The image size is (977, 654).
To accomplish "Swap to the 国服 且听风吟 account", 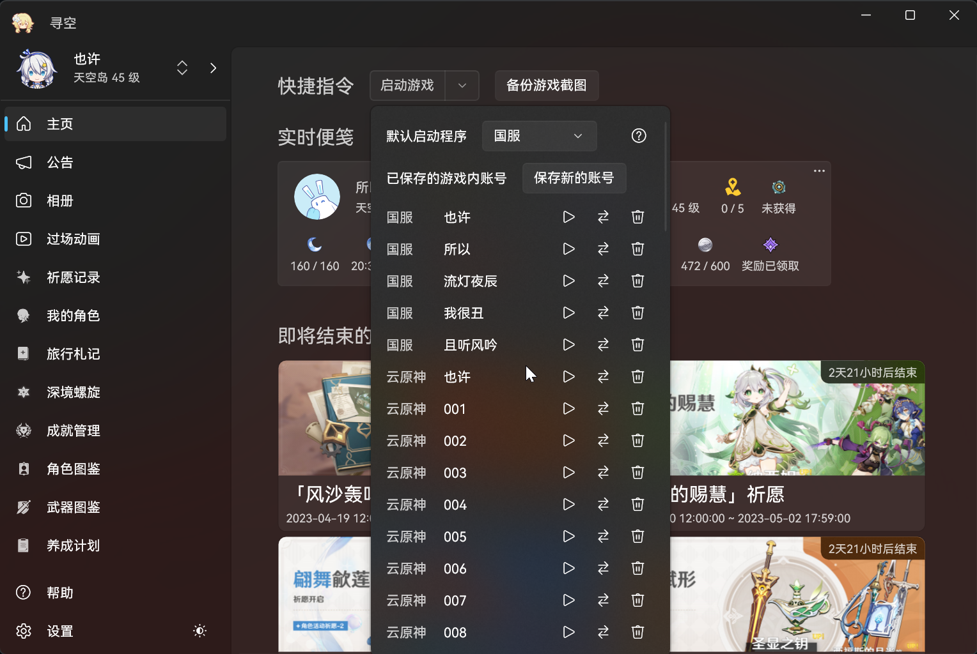I will pos(603,345).
